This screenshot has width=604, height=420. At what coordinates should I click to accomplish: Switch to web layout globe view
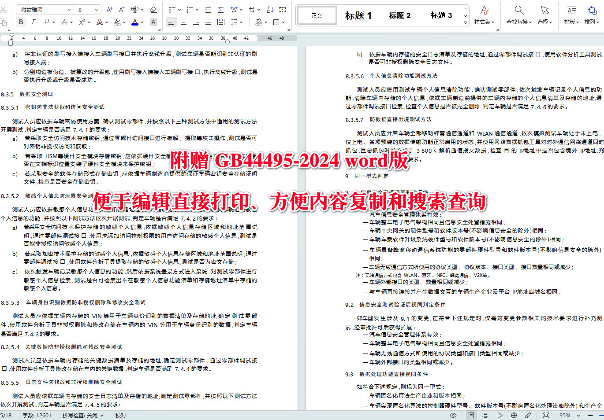point(514,415)
